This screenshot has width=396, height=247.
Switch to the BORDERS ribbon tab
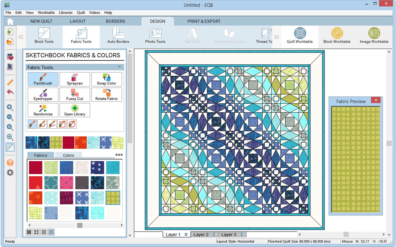click(x=115, y=21)
